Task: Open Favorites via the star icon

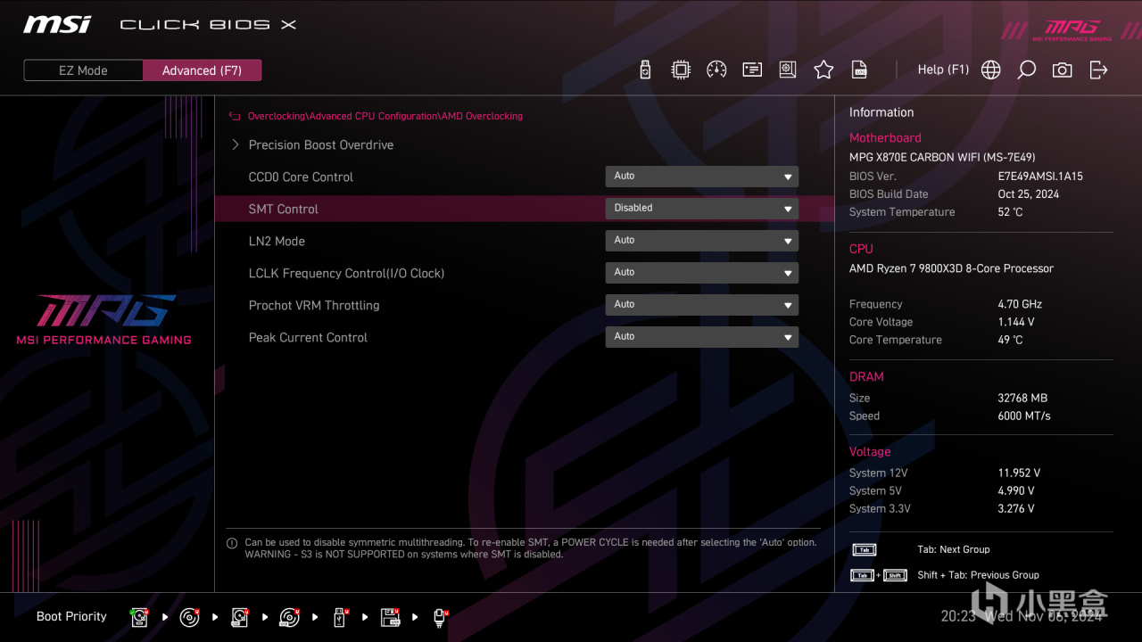Action: tap(823, 70)
